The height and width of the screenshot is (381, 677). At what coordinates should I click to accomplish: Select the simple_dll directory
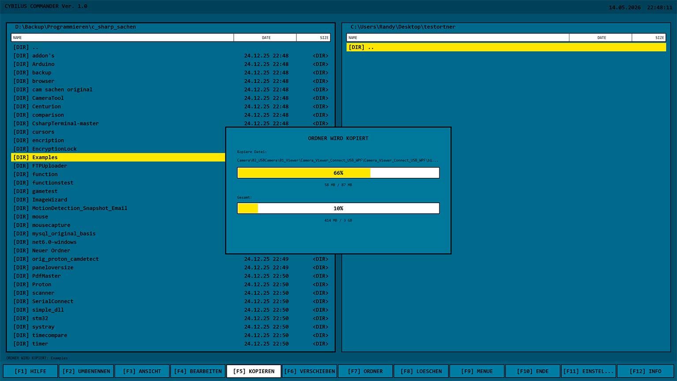171,310
